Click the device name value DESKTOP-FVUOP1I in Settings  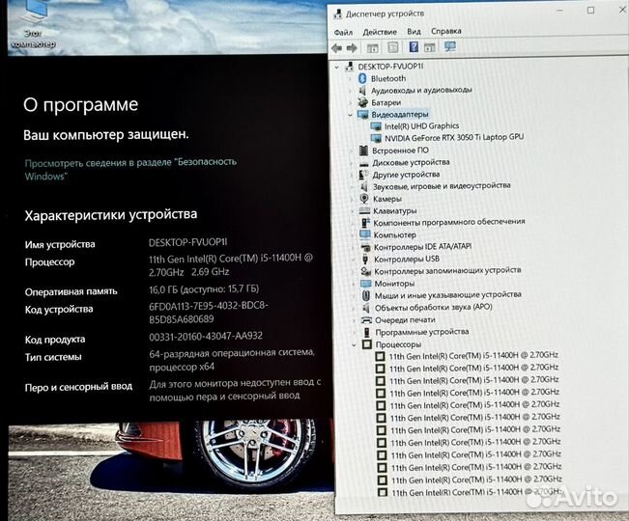[x=187, y=242]
